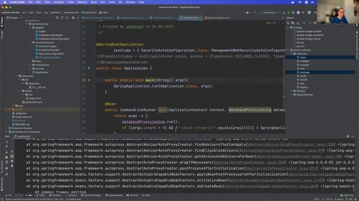This screenshot has width=359, height=201.
Task: Open Project panel gear options
Action: (x=73, y=17)
